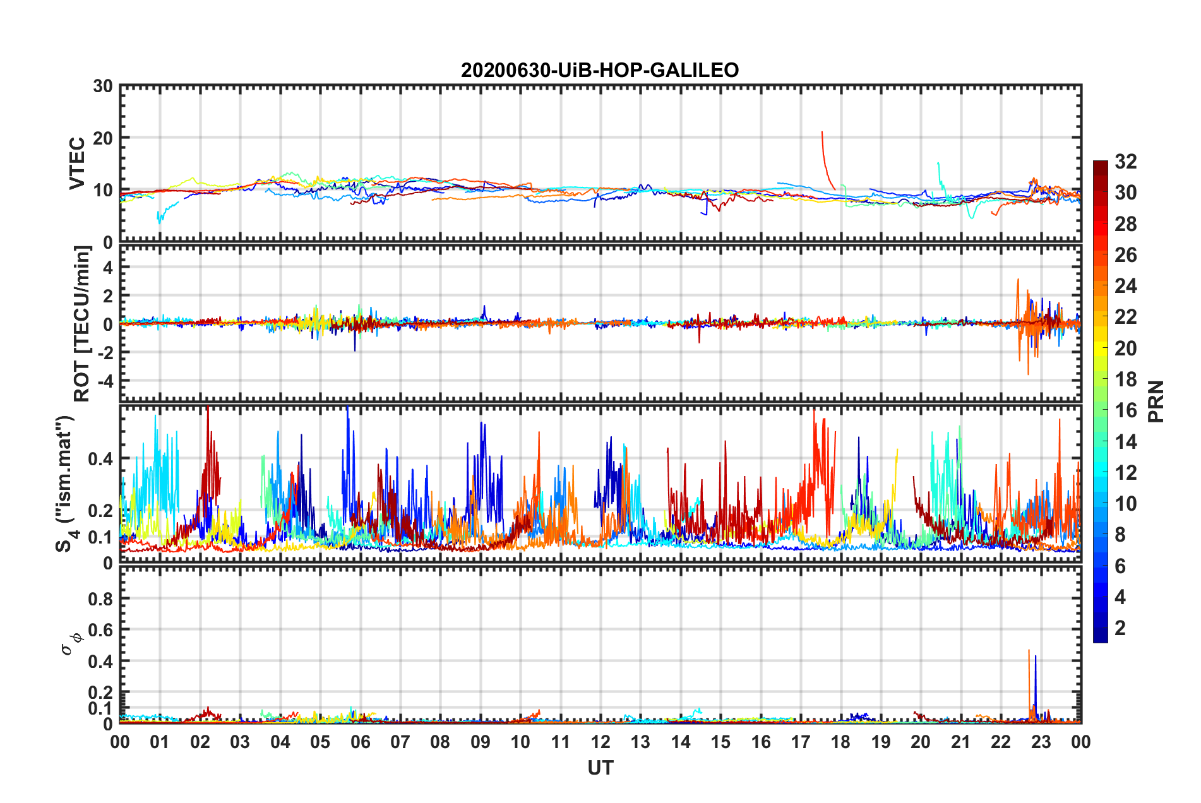Click the "PRN" colorbar label
The image size is (1201, 803).
coord(1156,401)
